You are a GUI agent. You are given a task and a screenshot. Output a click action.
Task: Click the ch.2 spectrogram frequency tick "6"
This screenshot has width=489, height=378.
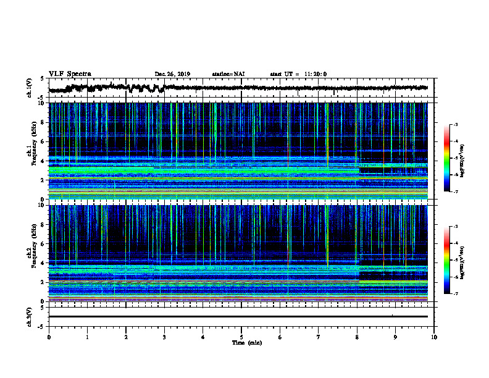pyautogui.click(x=43, y=244)
